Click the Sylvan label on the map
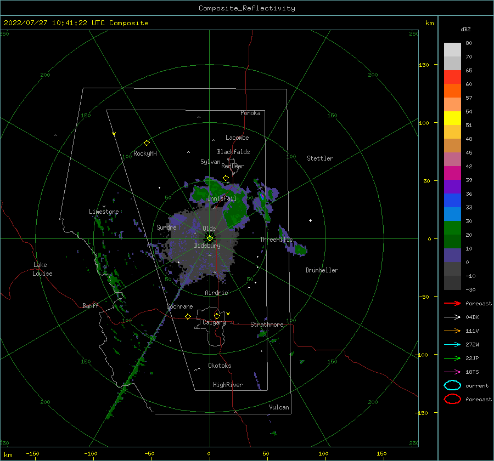The image size is (494, 461). [210, 162]
